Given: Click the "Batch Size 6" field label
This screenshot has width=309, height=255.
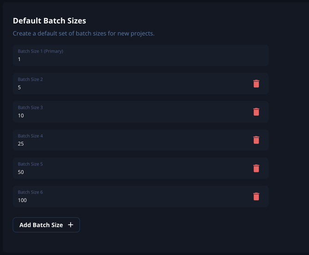Looking at the screenshot, I should [30, 192].
